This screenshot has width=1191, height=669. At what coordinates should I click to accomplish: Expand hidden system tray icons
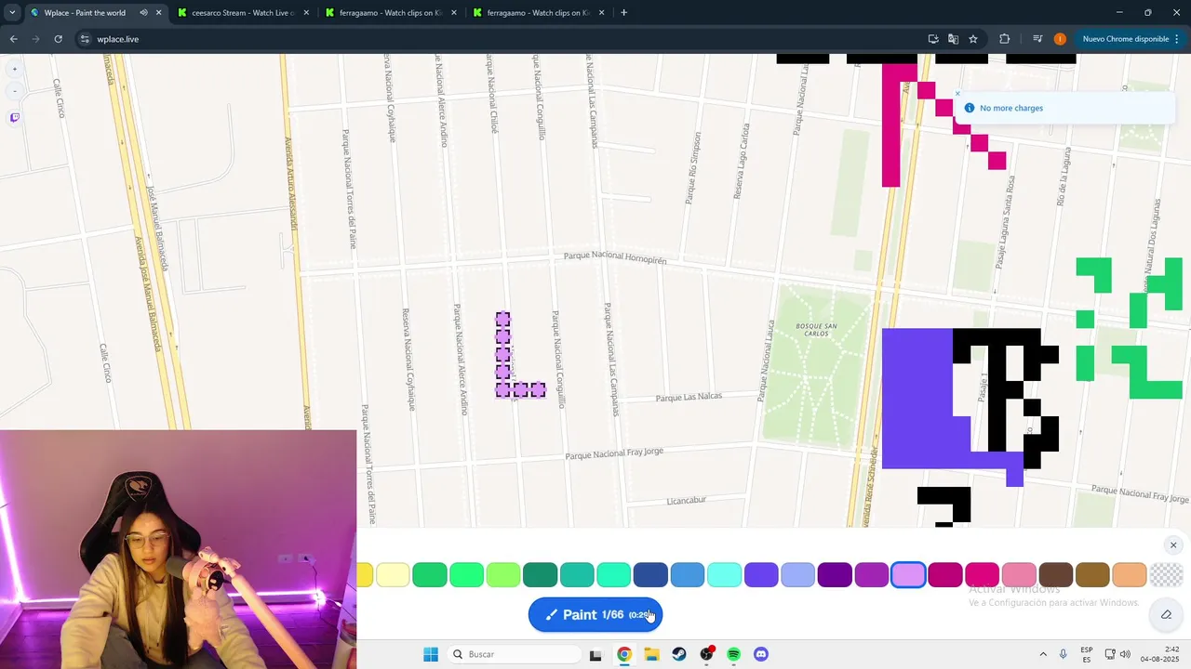(1043, 654)
